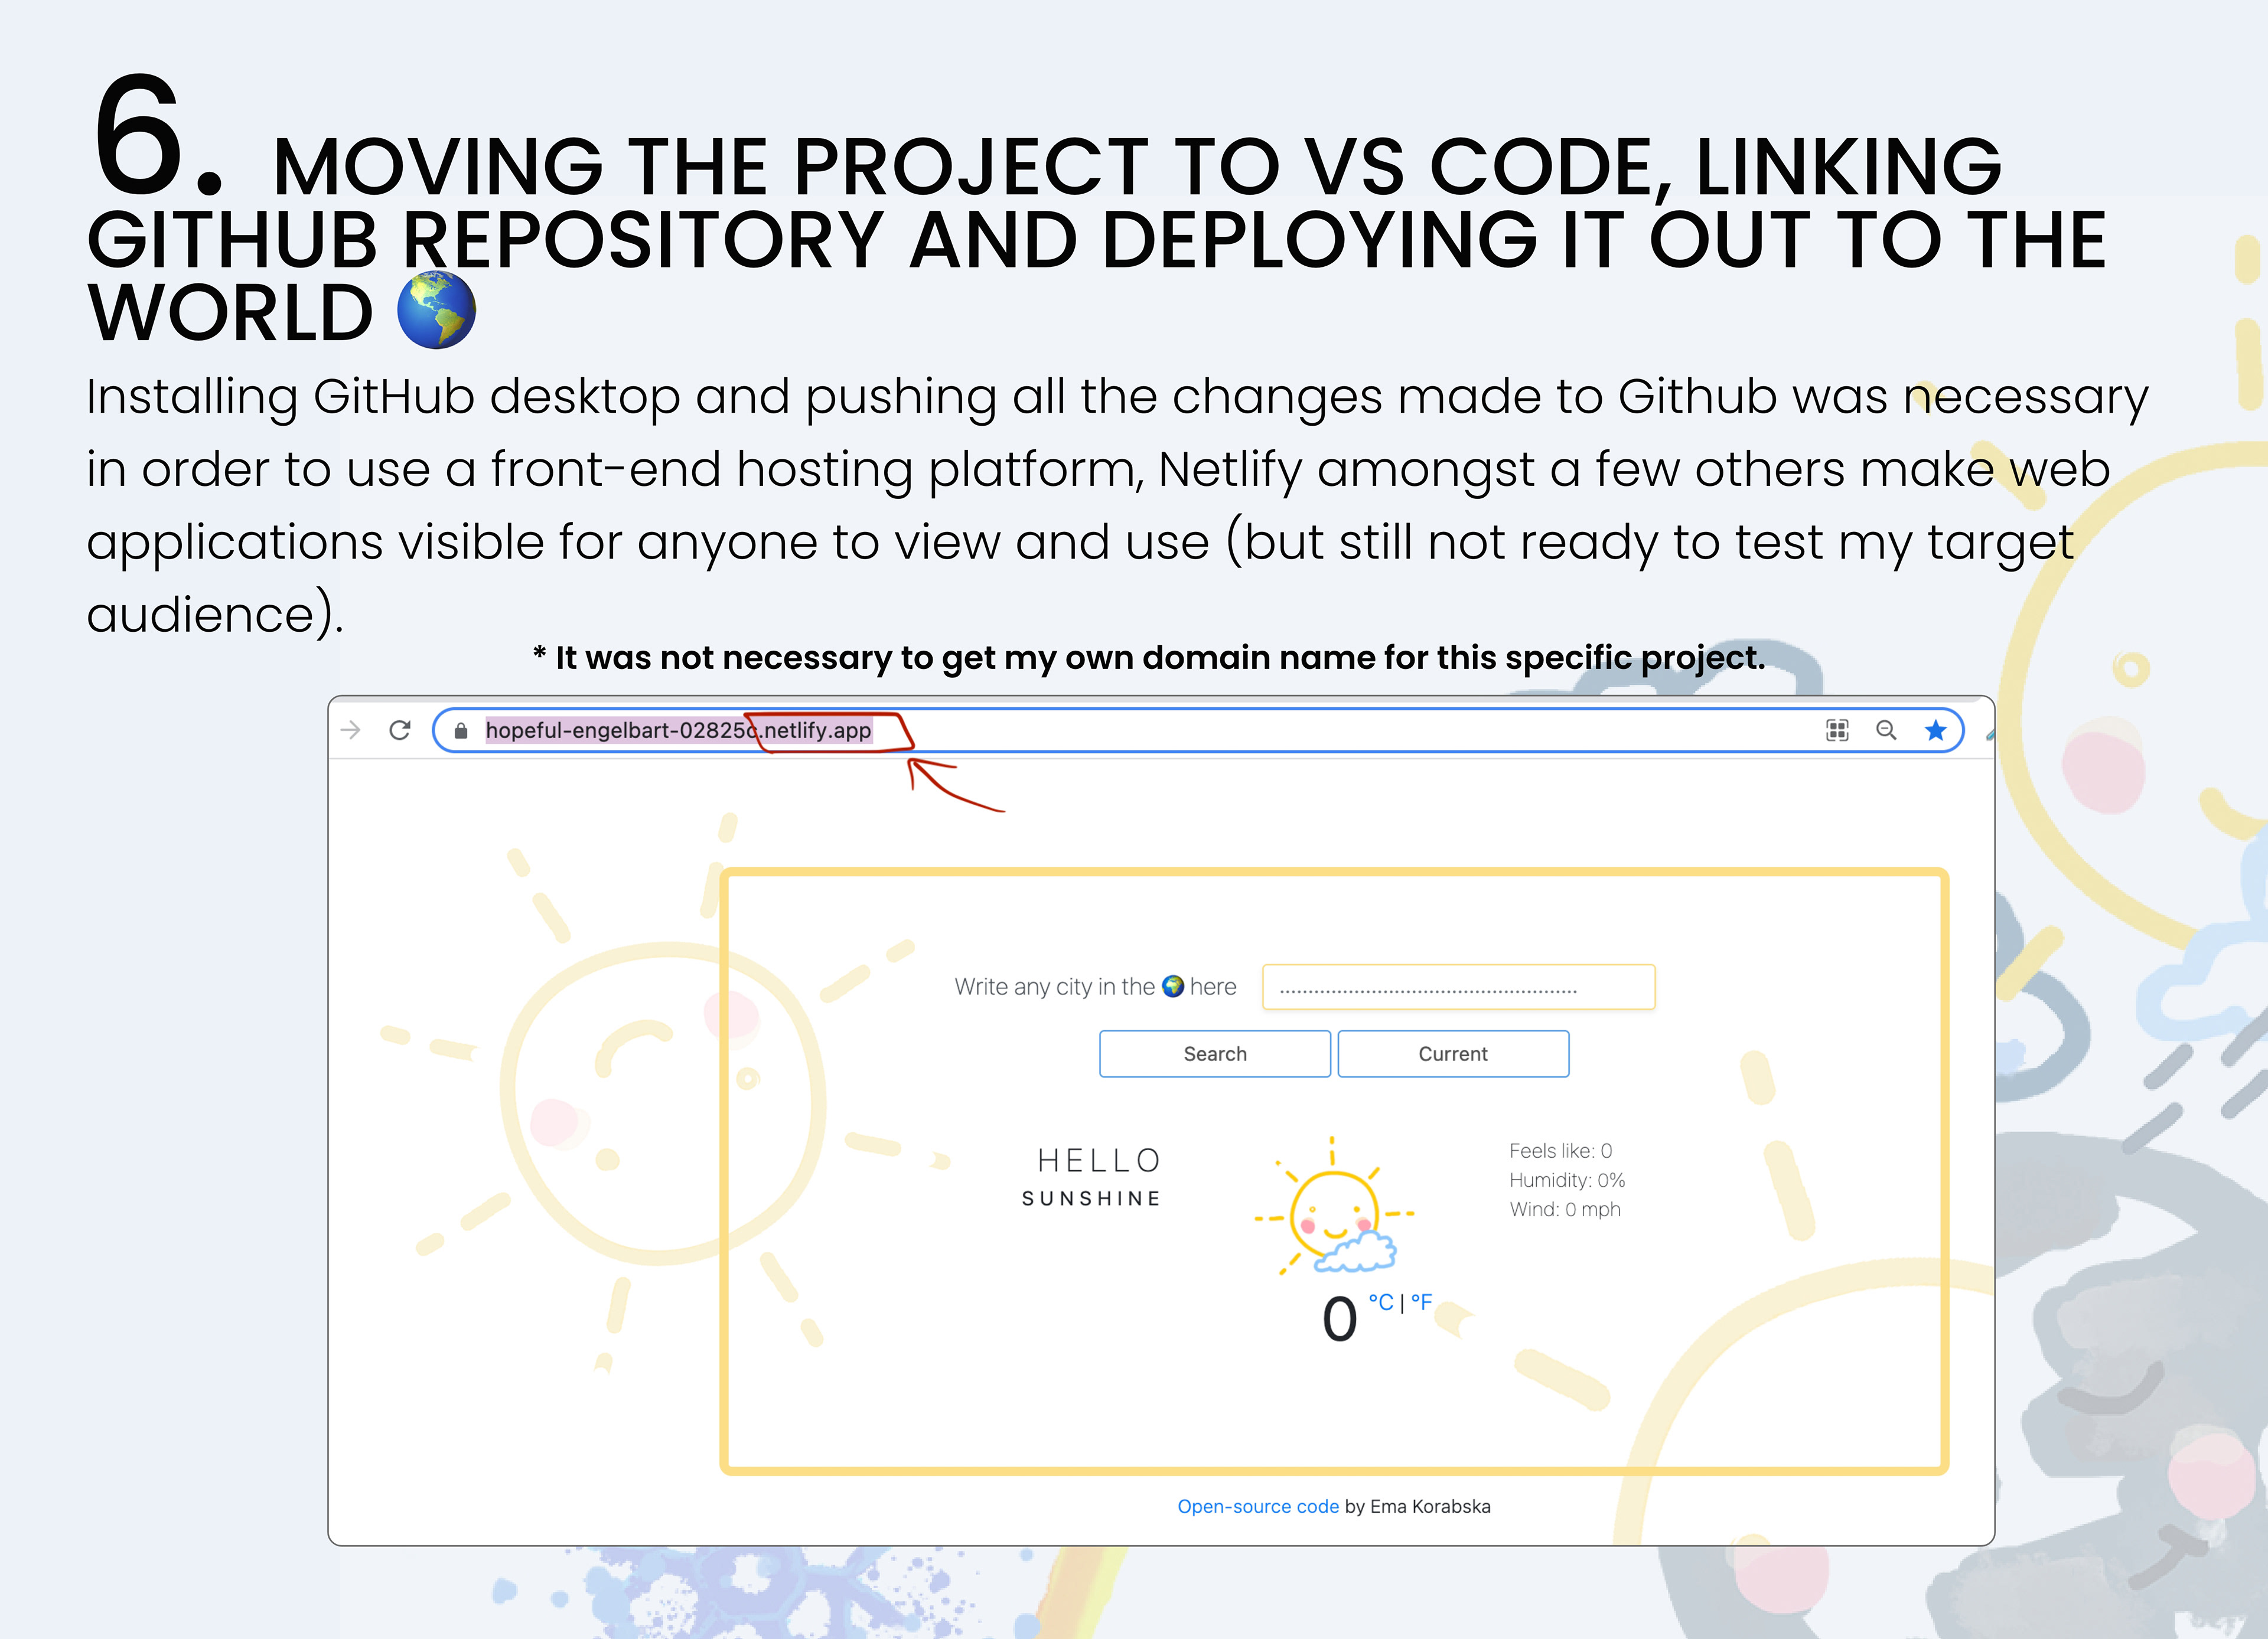Click the domain name footnote text
Viewport: 2268px width, 1639px height.
tap(1149, 658)
